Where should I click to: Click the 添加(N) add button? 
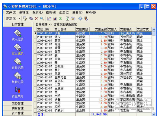pos(11,18)
